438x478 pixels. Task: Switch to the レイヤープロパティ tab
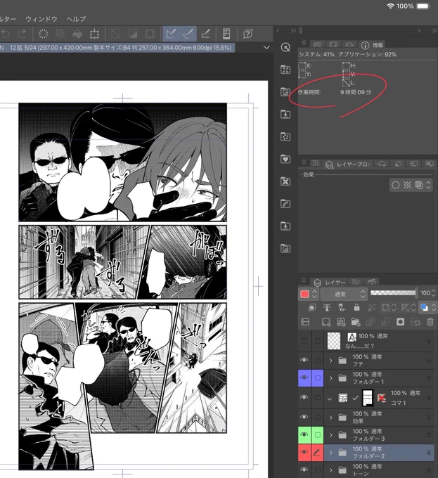click(x=347, y=164)
